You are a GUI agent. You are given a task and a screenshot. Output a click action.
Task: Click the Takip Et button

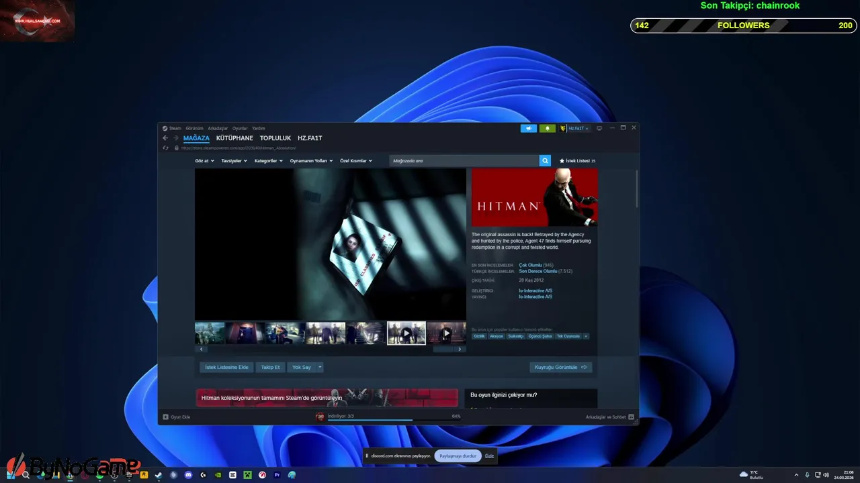tap(270, 367)
